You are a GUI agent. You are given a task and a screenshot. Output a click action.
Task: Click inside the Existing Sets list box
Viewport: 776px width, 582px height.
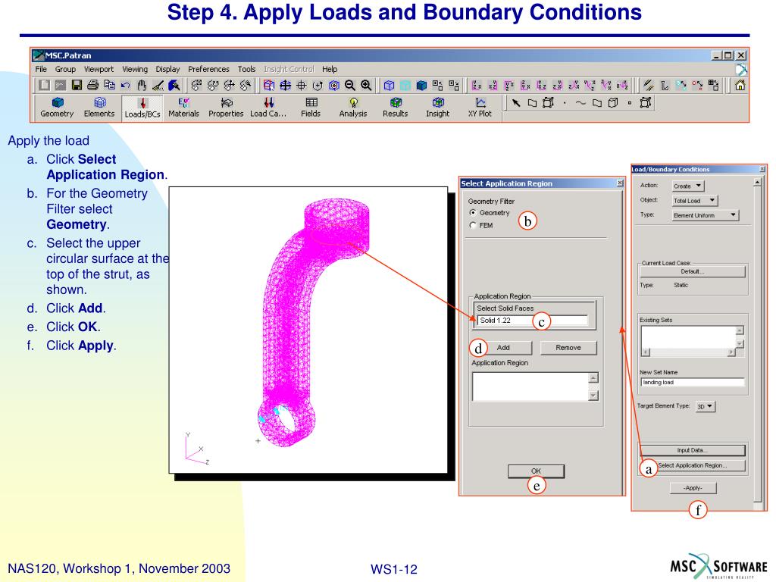[x=688, y=337]
